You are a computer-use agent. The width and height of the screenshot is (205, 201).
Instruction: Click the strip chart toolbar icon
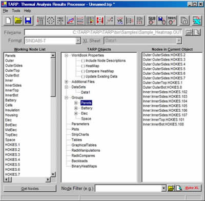click(x=80, y=21)
